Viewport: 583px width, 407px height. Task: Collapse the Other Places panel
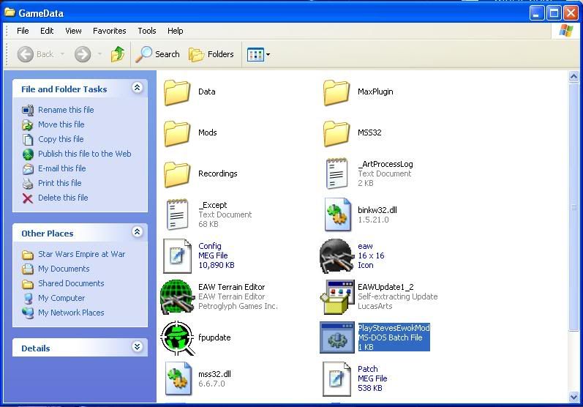pos(137,233)
